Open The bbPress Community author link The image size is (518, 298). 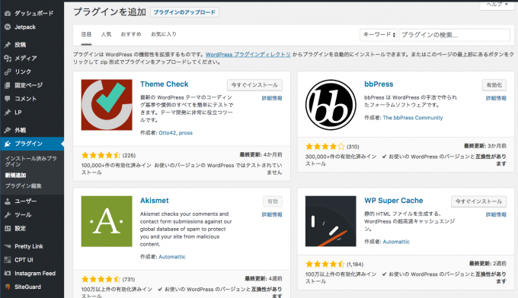point(413,118)
